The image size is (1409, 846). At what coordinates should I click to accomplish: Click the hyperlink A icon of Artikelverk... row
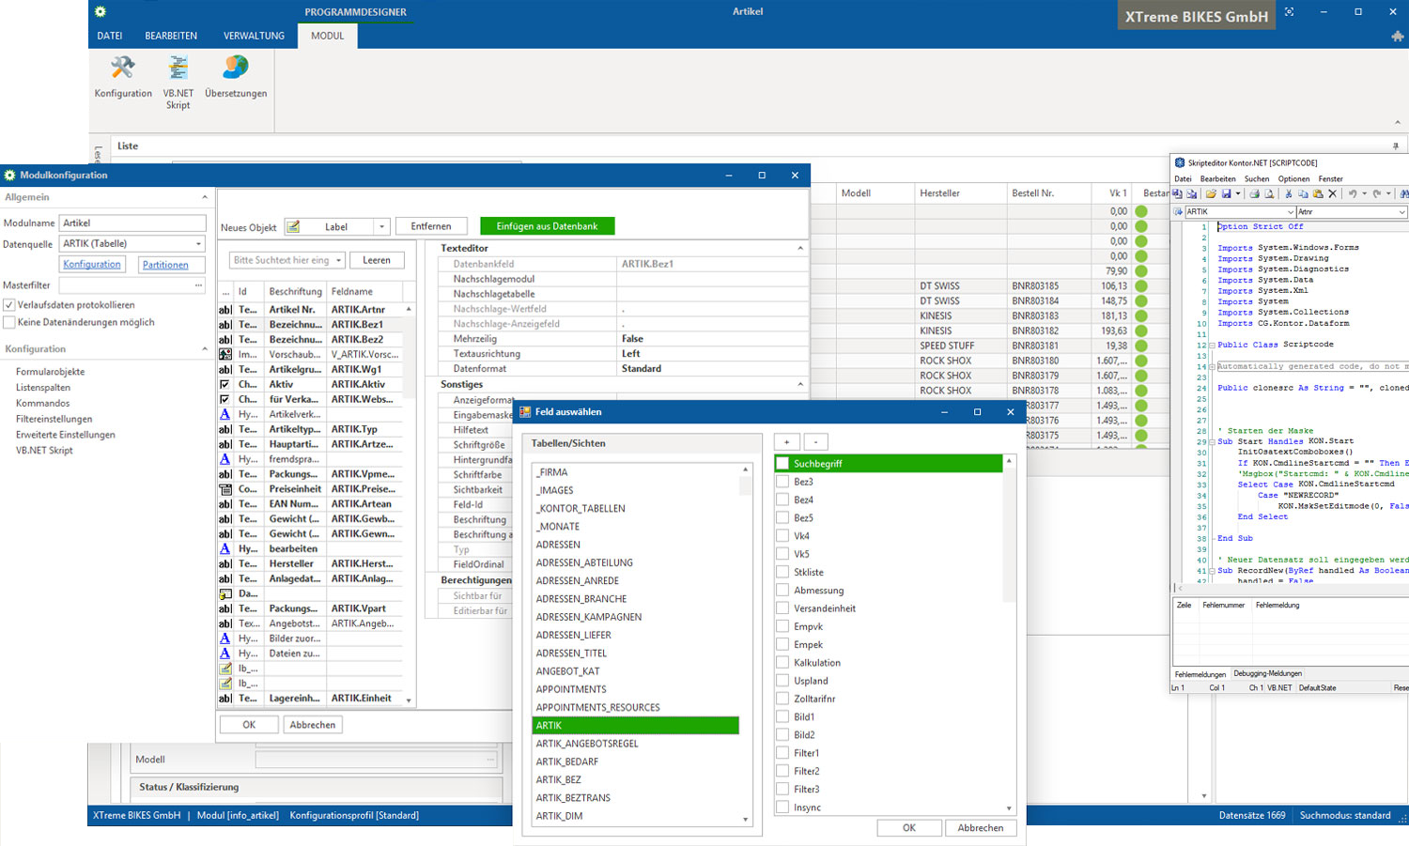pos(225,414)
